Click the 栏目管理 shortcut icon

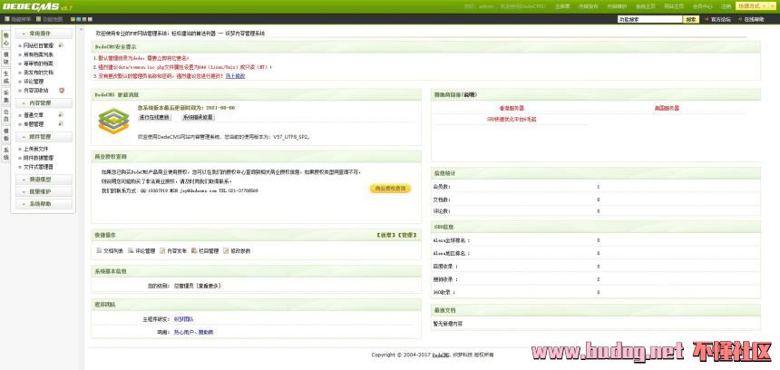pyautogui.click(x=193, y=250)
